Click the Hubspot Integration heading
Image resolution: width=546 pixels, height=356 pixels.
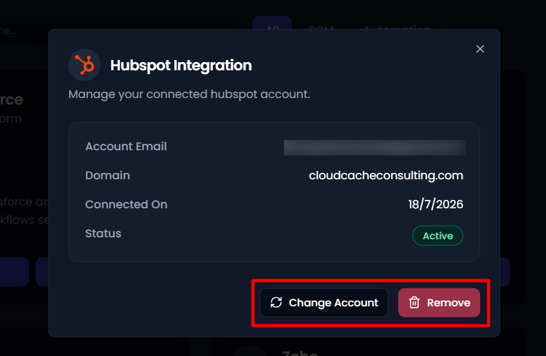181,65
